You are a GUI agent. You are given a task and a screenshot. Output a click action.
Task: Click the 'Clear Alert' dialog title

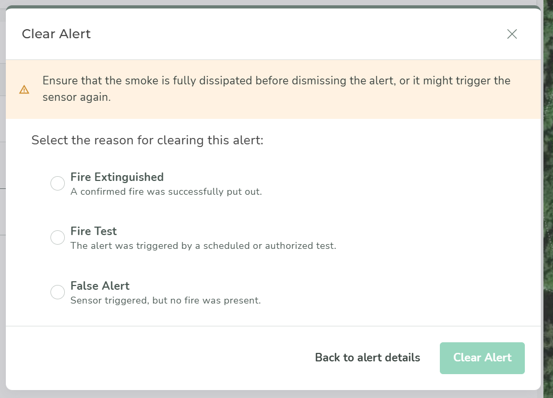[x=56, y=34]
